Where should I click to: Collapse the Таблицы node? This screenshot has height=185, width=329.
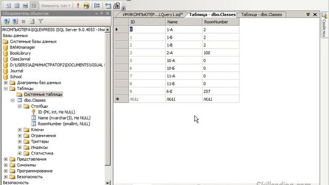6,88
